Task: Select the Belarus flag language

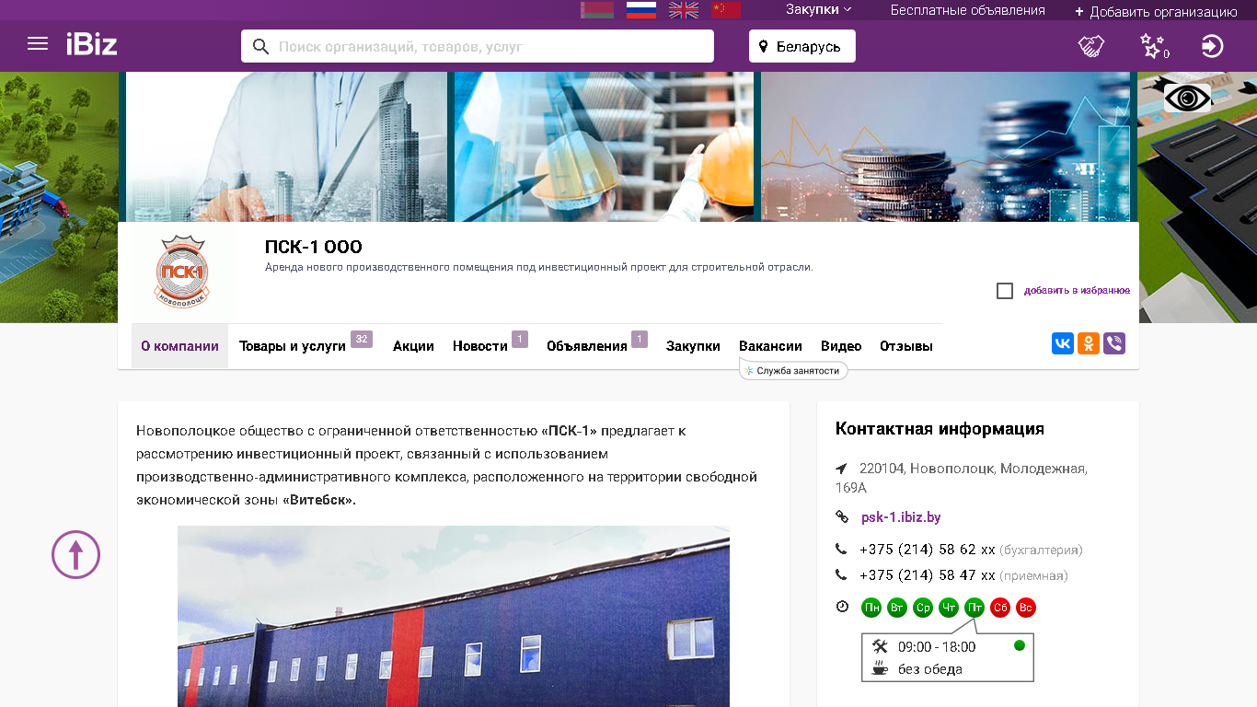Action: (x=597, y=10)
